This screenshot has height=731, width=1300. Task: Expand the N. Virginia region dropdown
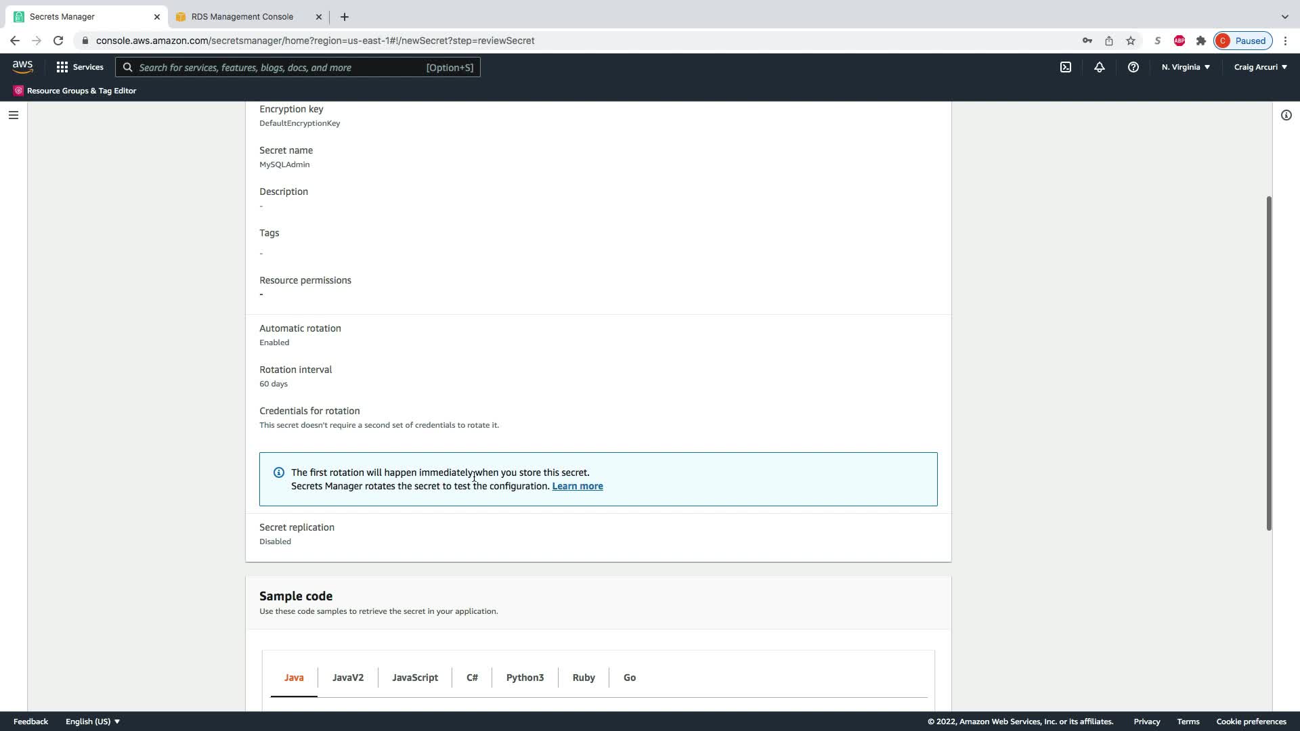click(x=1186, y=67)
